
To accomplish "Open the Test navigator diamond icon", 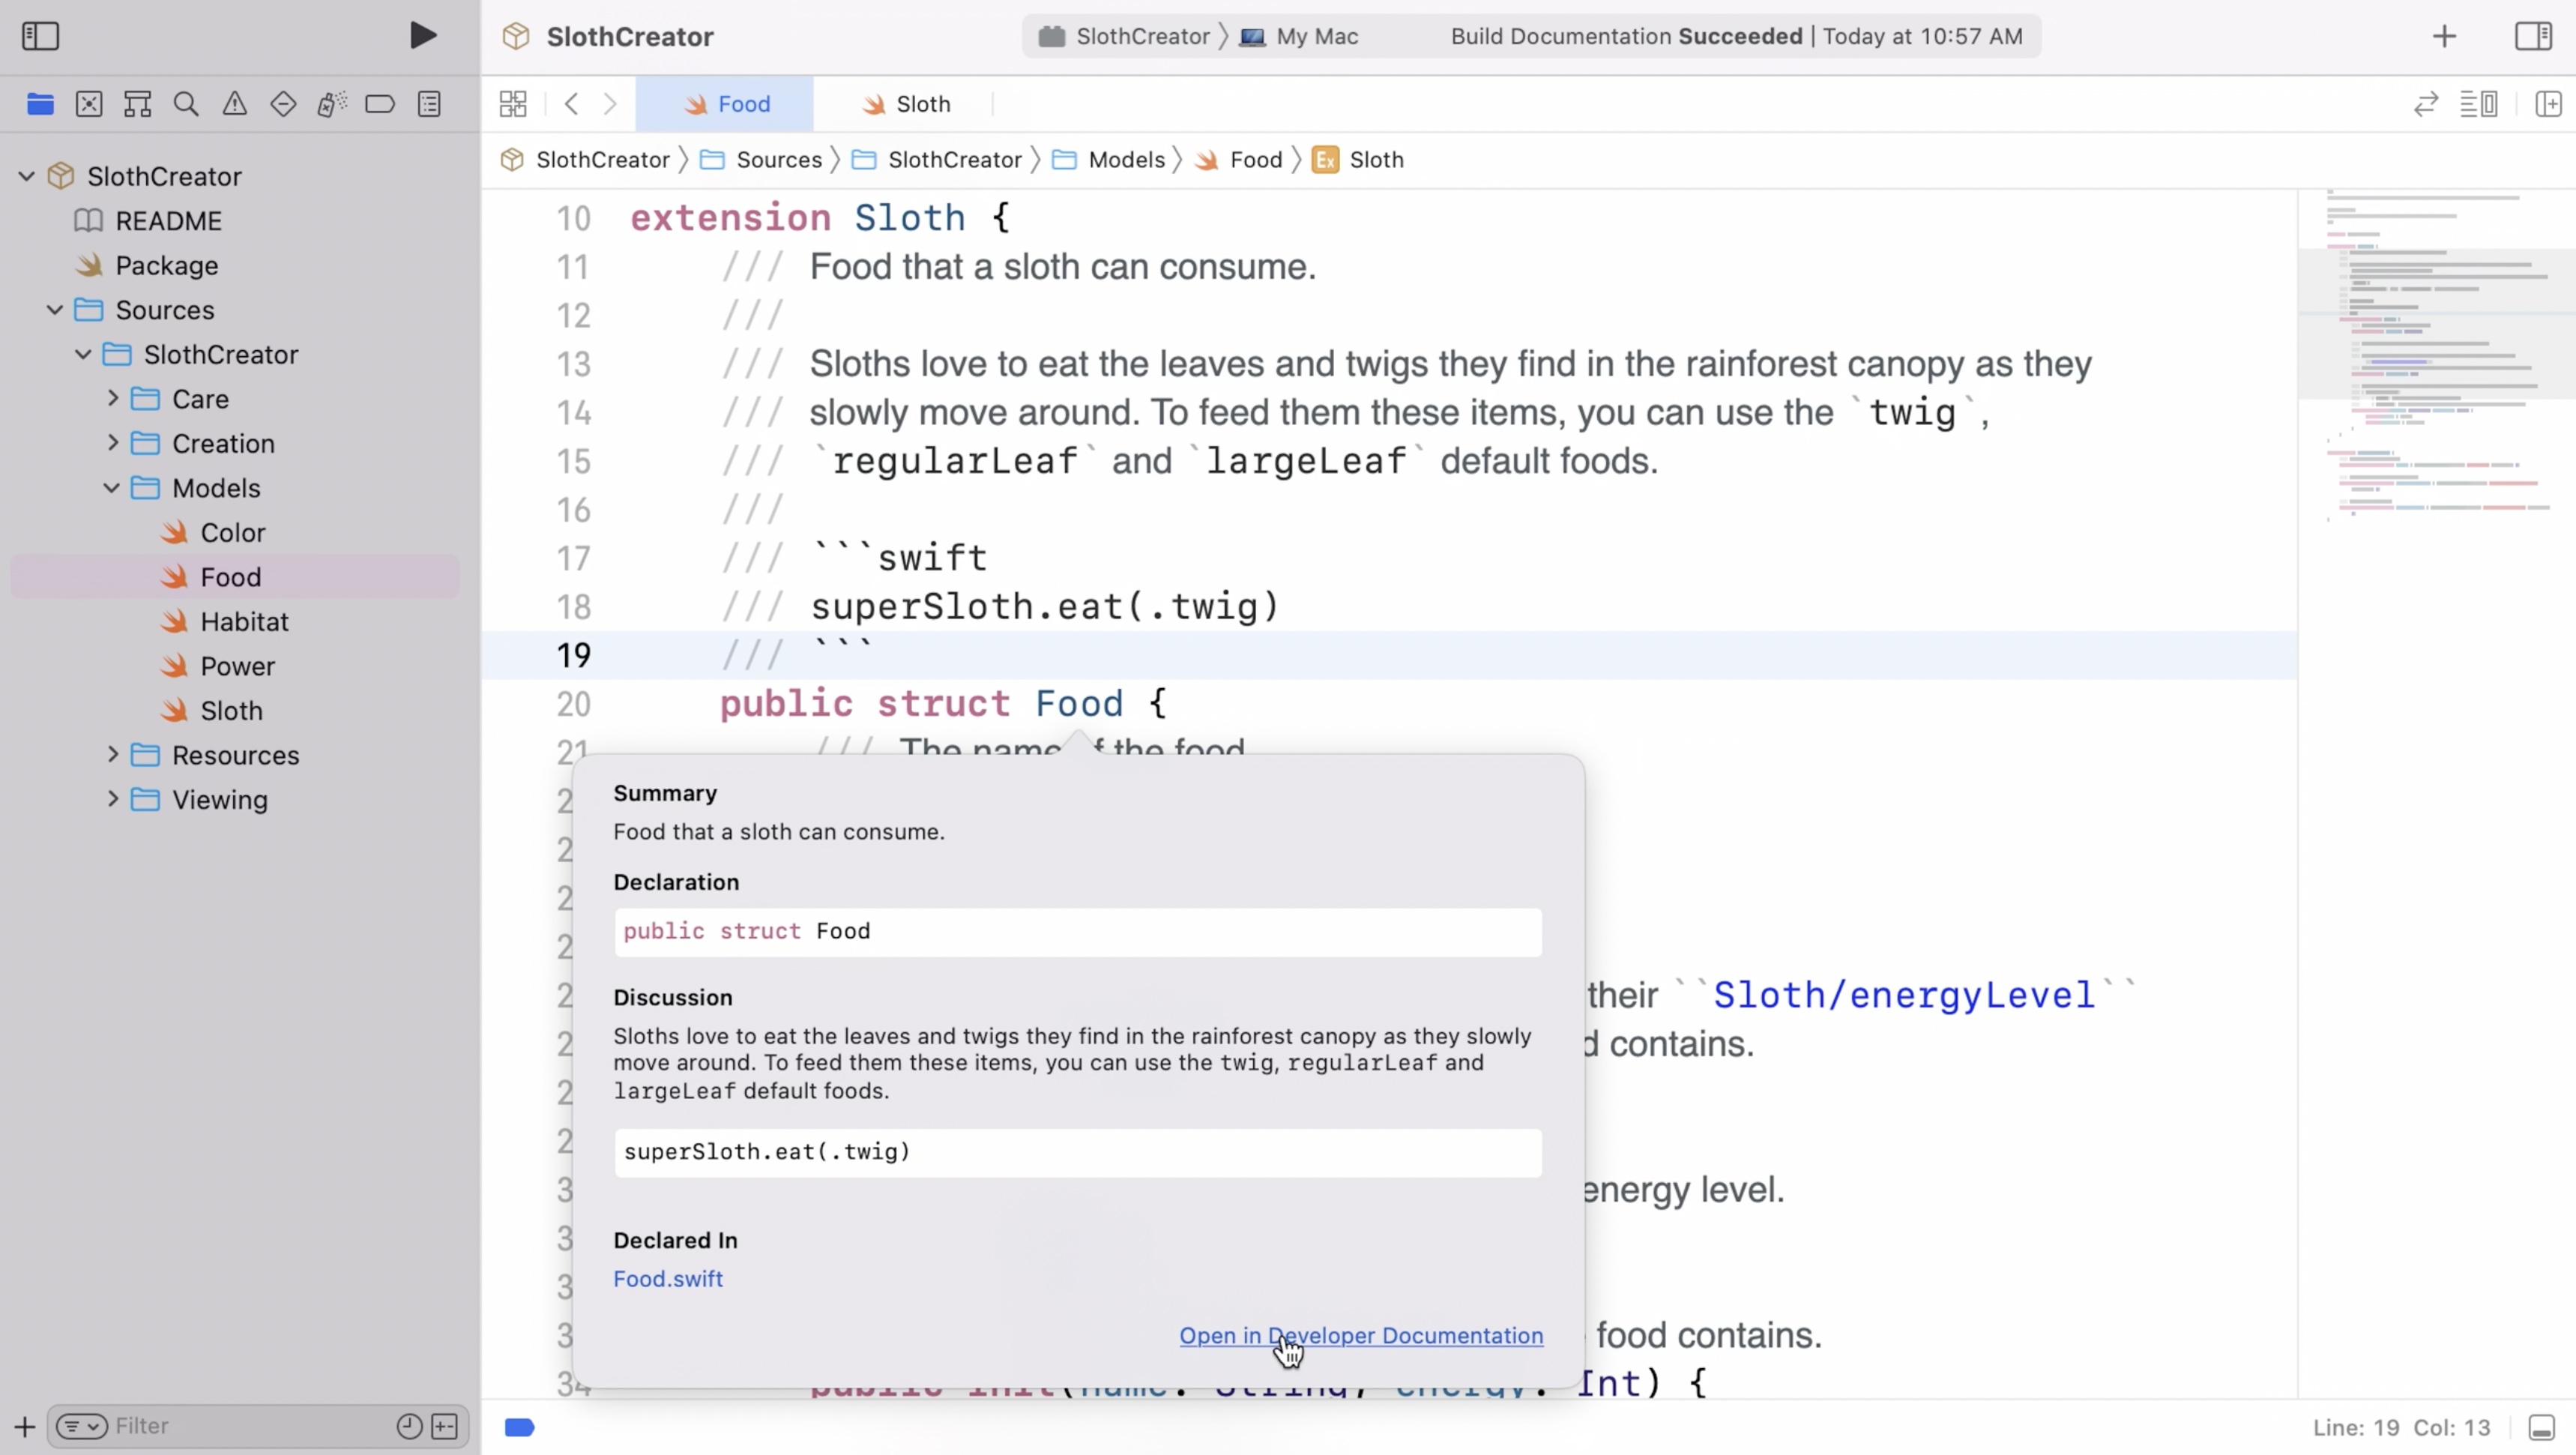I will point(283,103).
